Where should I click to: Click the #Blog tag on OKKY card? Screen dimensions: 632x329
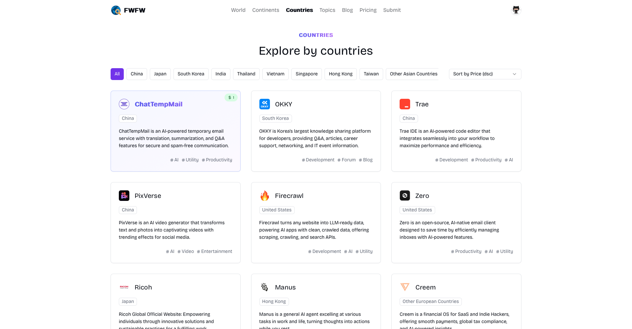(366, 160)
